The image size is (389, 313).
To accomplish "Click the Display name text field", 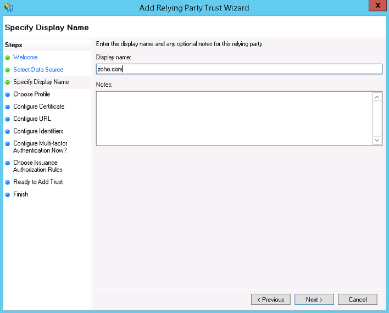I will 238,69.
